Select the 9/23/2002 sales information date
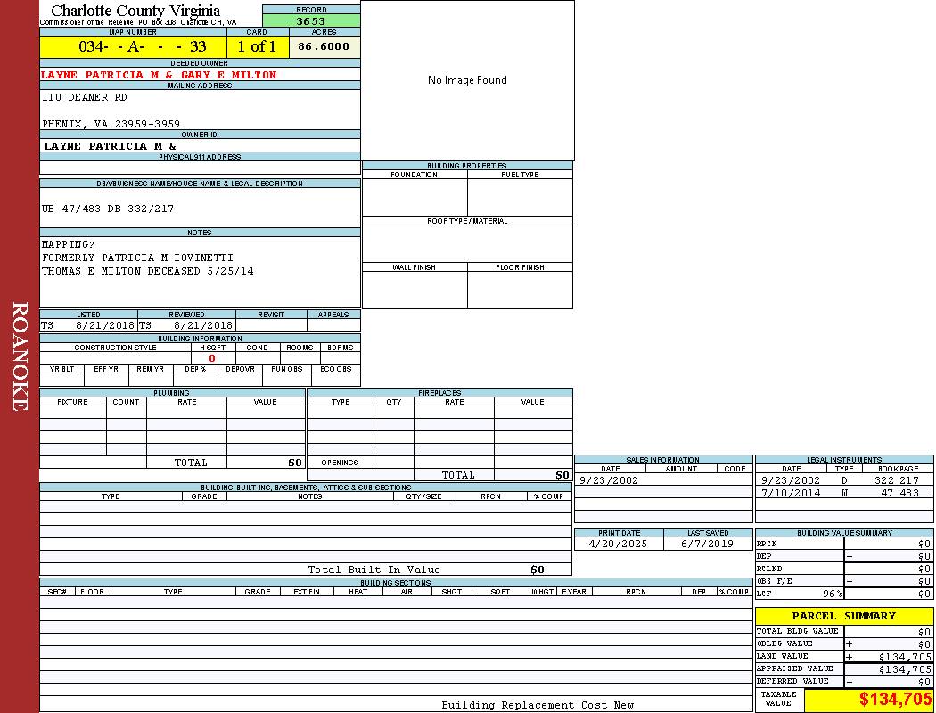The height and width of the screenshot is (713, 936). coord(609,480)
